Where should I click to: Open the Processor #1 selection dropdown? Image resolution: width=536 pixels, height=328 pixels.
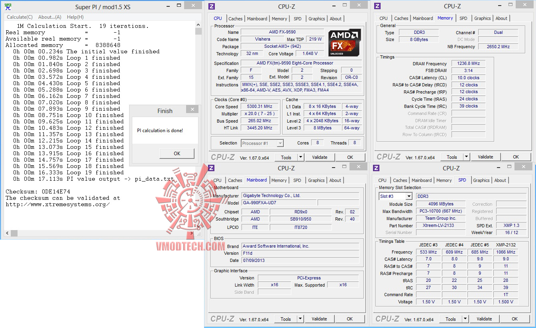[280, 143]
